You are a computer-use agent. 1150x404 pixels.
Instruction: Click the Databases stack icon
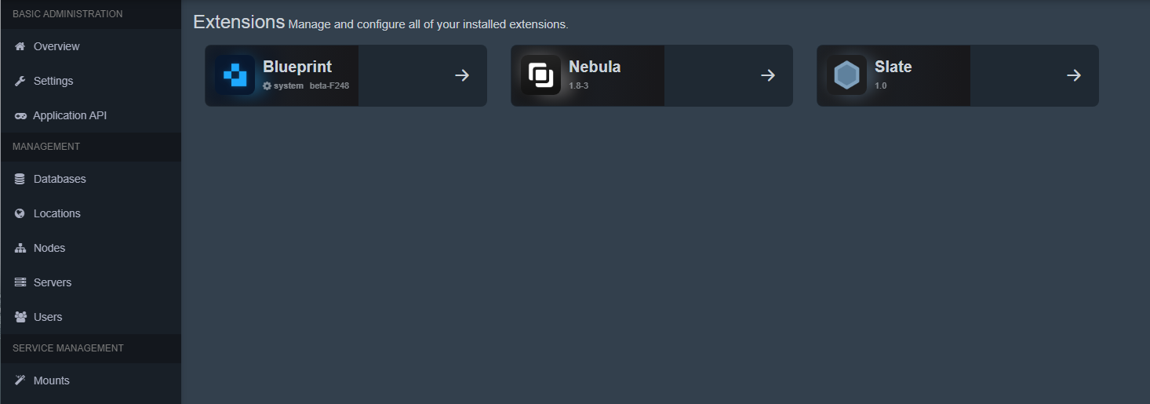[20, 179]
